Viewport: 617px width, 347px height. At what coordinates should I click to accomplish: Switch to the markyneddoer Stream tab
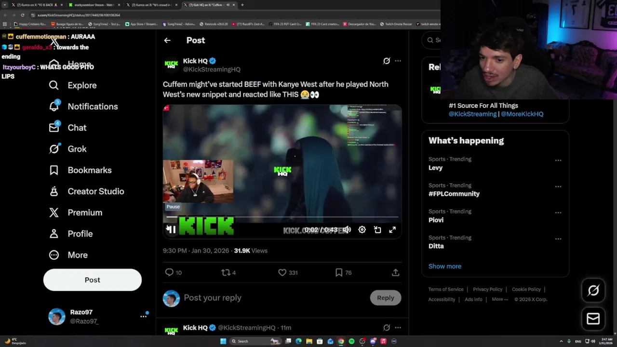(x=94, y=5)
